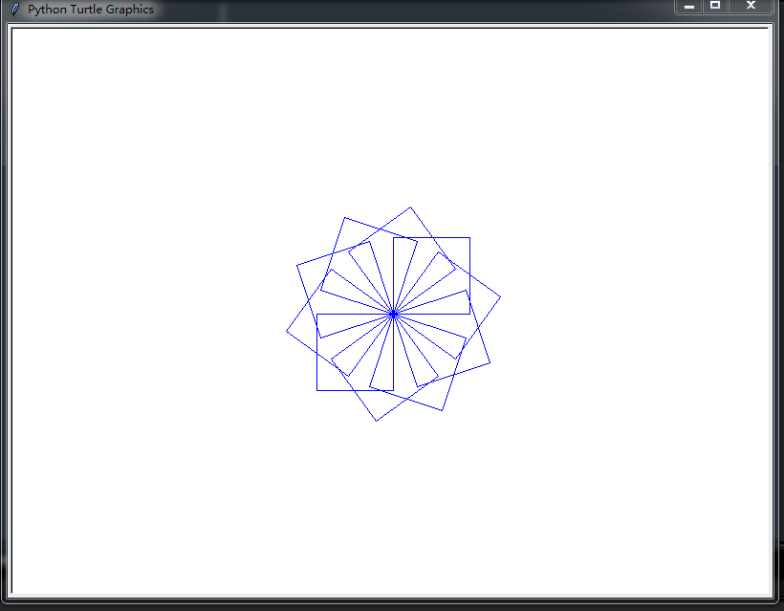Viewport: 784px width, 611px height.
Task: Close the Python Turtle Graphics window
Action: click(751, 6)
